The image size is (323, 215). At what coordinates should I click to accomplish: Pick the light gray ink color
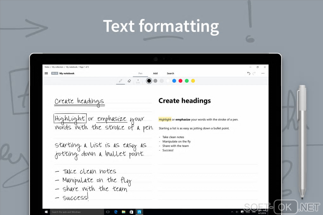point(162,81)
